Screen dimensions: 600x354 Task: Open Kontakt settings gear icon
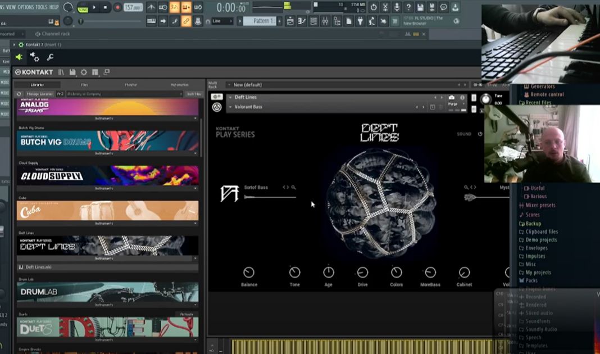pos(84,72)
